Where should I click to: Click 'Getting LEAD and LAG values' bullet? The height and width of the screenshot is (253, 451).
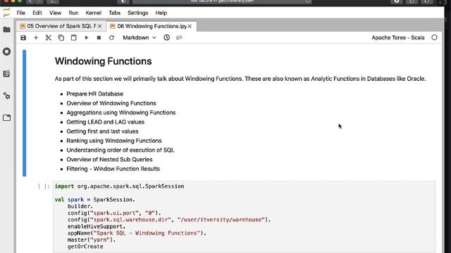tap(105, 122)
